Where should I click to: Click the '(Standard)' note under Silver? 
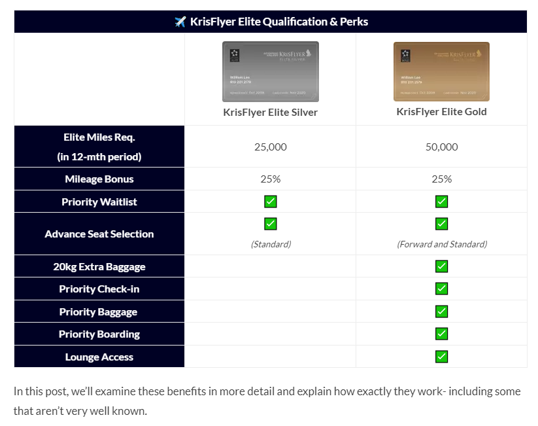pos(271,244)
